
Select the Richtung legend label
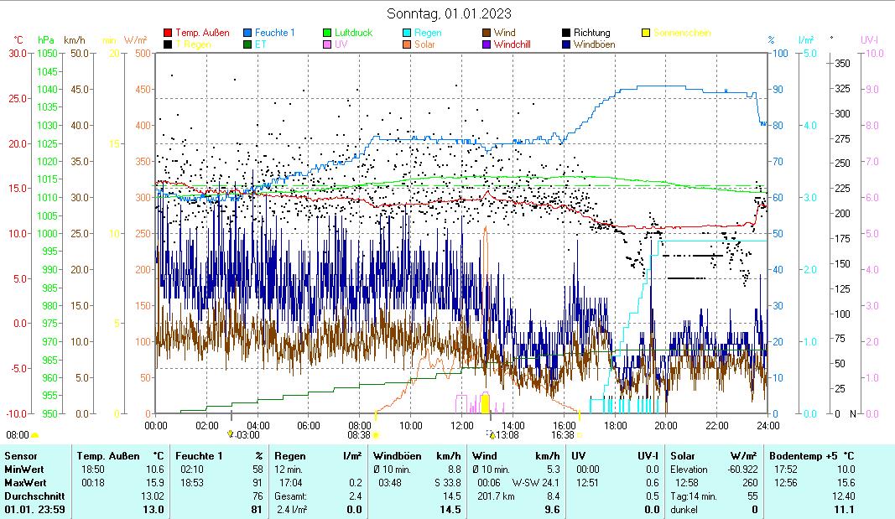pyautogui.click(x=592, y=33)
